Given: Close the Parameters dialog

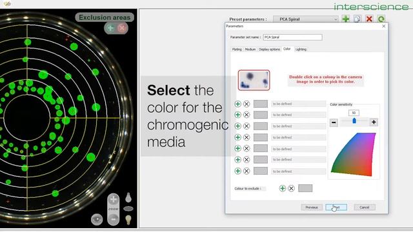Looking at the screenshot, I should point(383,26).
